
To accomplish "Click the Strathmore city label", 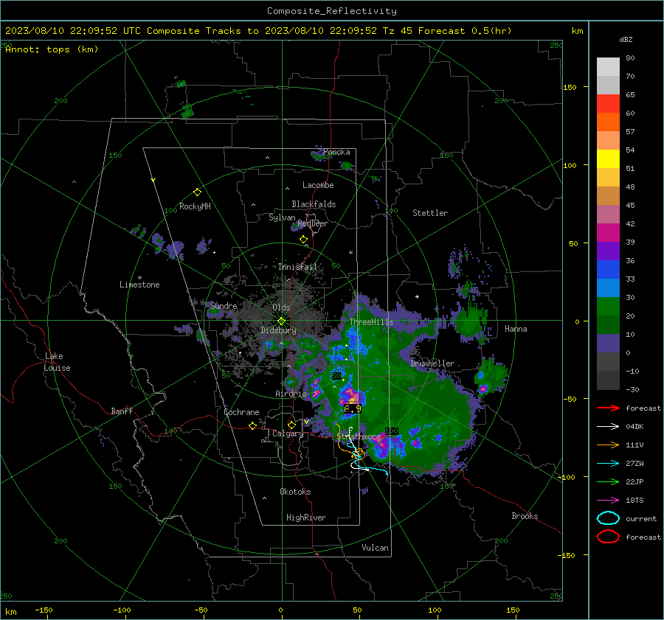I will 359,436.
